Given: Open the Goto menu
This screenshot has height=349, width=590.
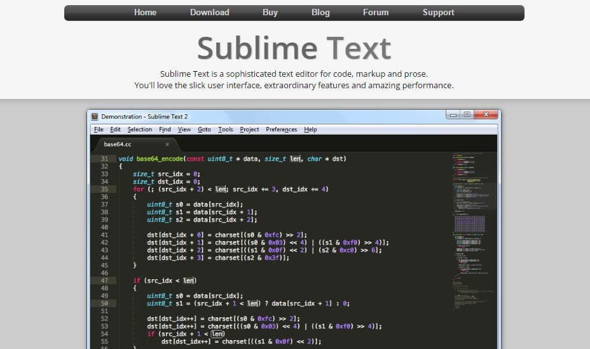Looking at the screenshot, I should (x=204, y=129).
